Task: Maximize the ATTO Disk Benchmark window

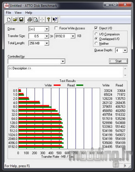Action: click(115, 5)
